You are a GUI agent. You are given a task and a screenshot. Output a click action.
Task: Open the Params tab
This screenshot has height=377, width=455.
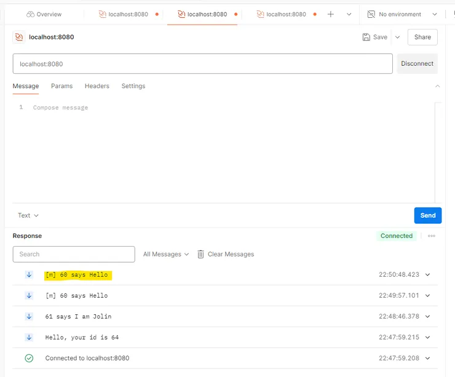[62, 86]
